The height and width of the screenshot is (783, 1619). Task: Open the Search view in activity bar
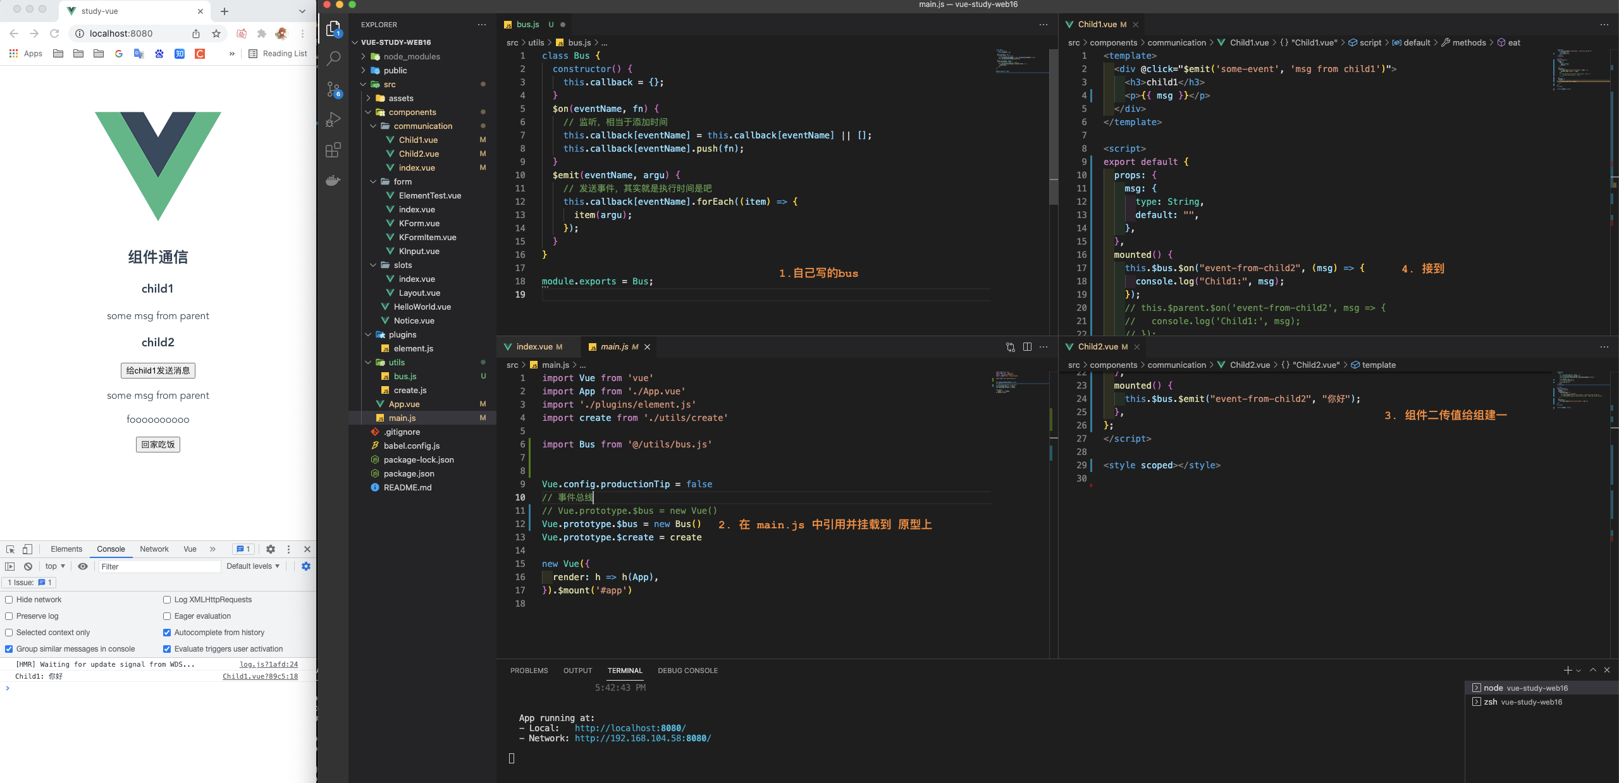[x=333, y=59]
